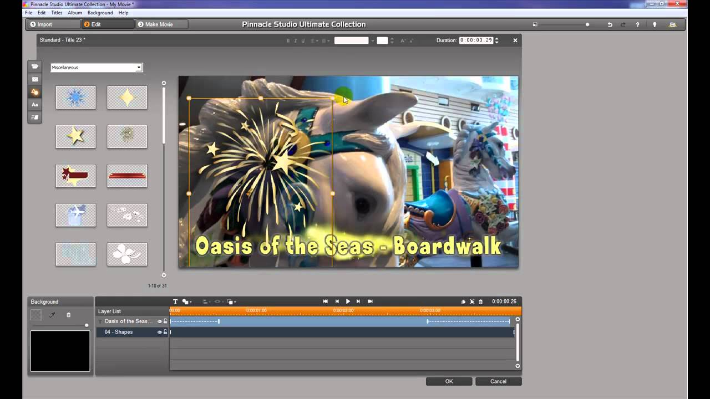This screenshot has height=399, width=710.
Task: Choose the plain red ribbon bar thumbnail
Action: pyautogui.click(x=127, y=176)
